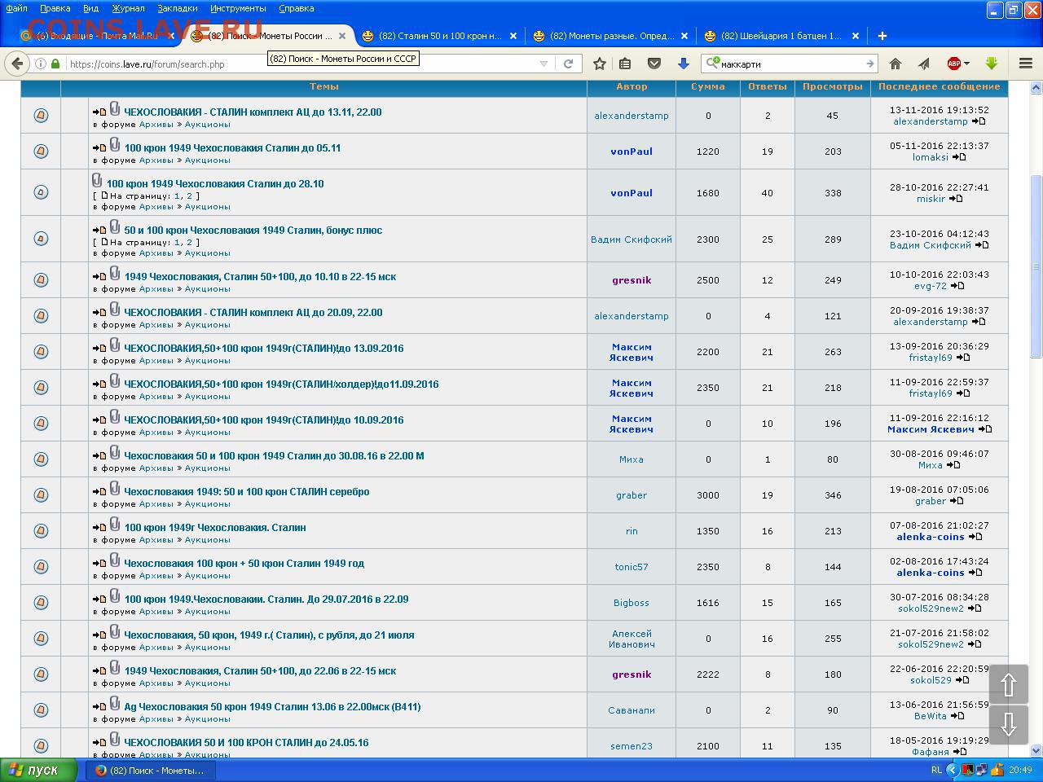Screen dimensions: 1043x782
Task: Switch to Сталин 50 и 100 крон tab
Action: tap(439, 36)
